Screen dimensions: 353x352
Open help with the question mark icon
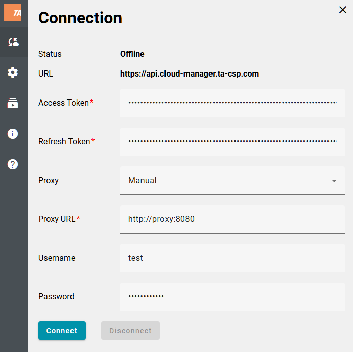(13, 164)
